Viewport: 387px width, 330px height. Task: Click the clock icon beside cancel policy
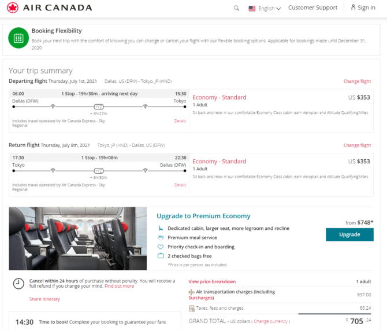pyautogui.click(x=18, y=284)
